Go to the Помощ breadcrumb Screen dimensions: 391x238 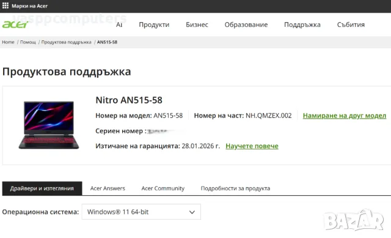click(x=28, y=42)
